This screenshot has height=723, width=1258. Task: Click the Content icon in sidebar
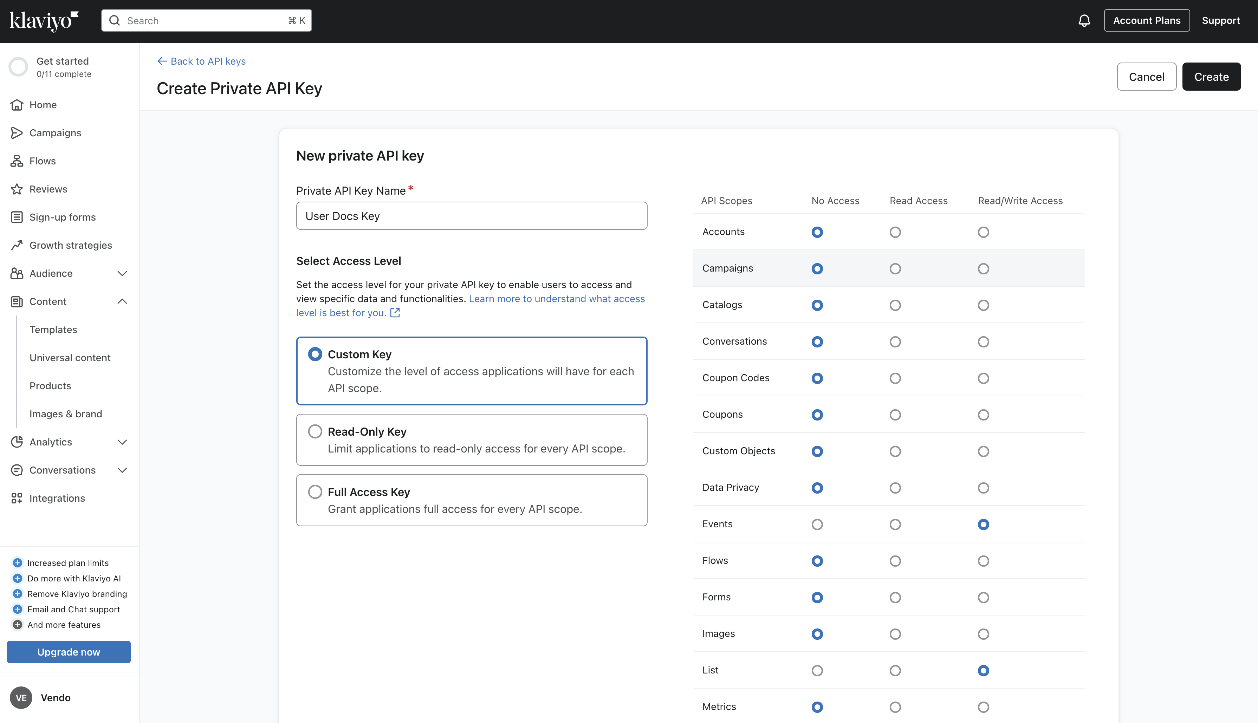pyautogui.click(x=17, y=301)
